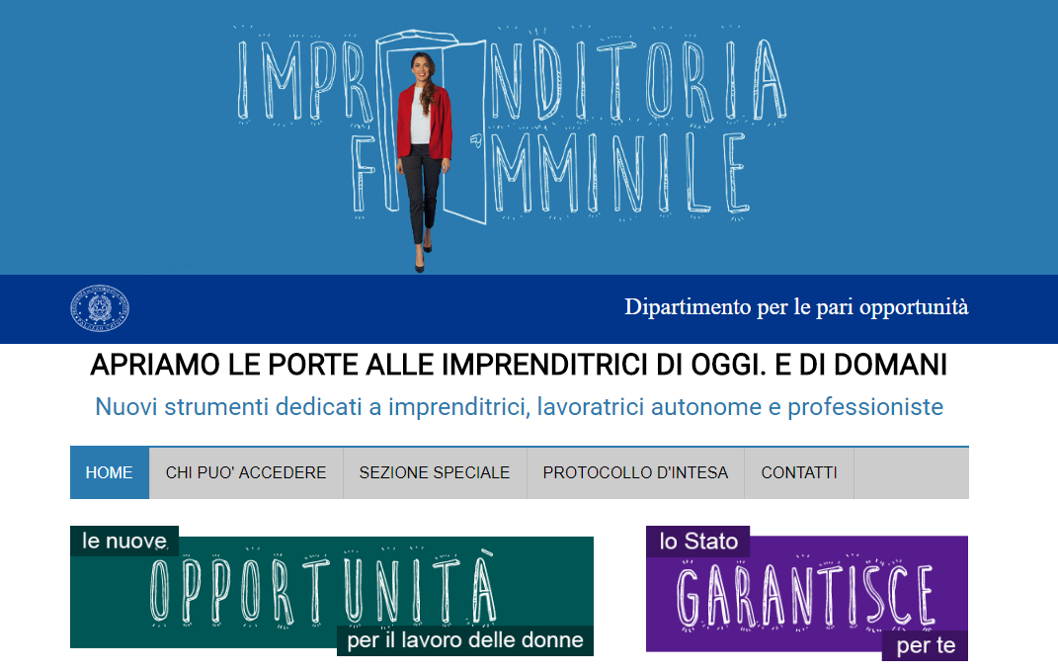The image size is (1058, 671).
Task: Click the IMPRENDITORIA header lettering
Action: pos(512,81)
